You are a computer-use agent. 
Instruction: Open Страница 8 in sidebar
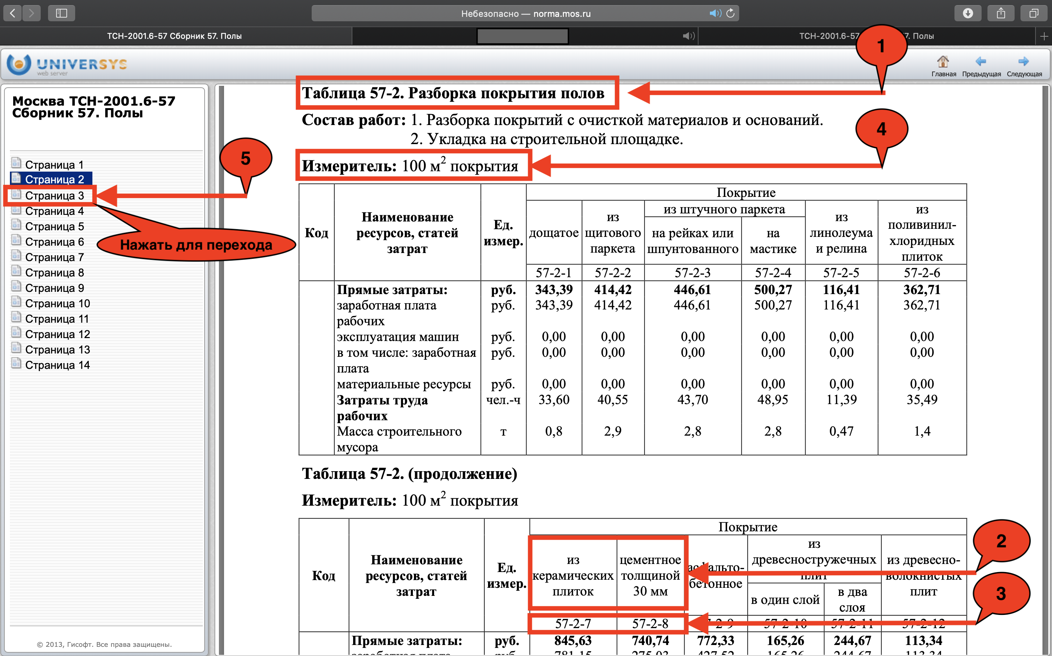click(54, 272)
